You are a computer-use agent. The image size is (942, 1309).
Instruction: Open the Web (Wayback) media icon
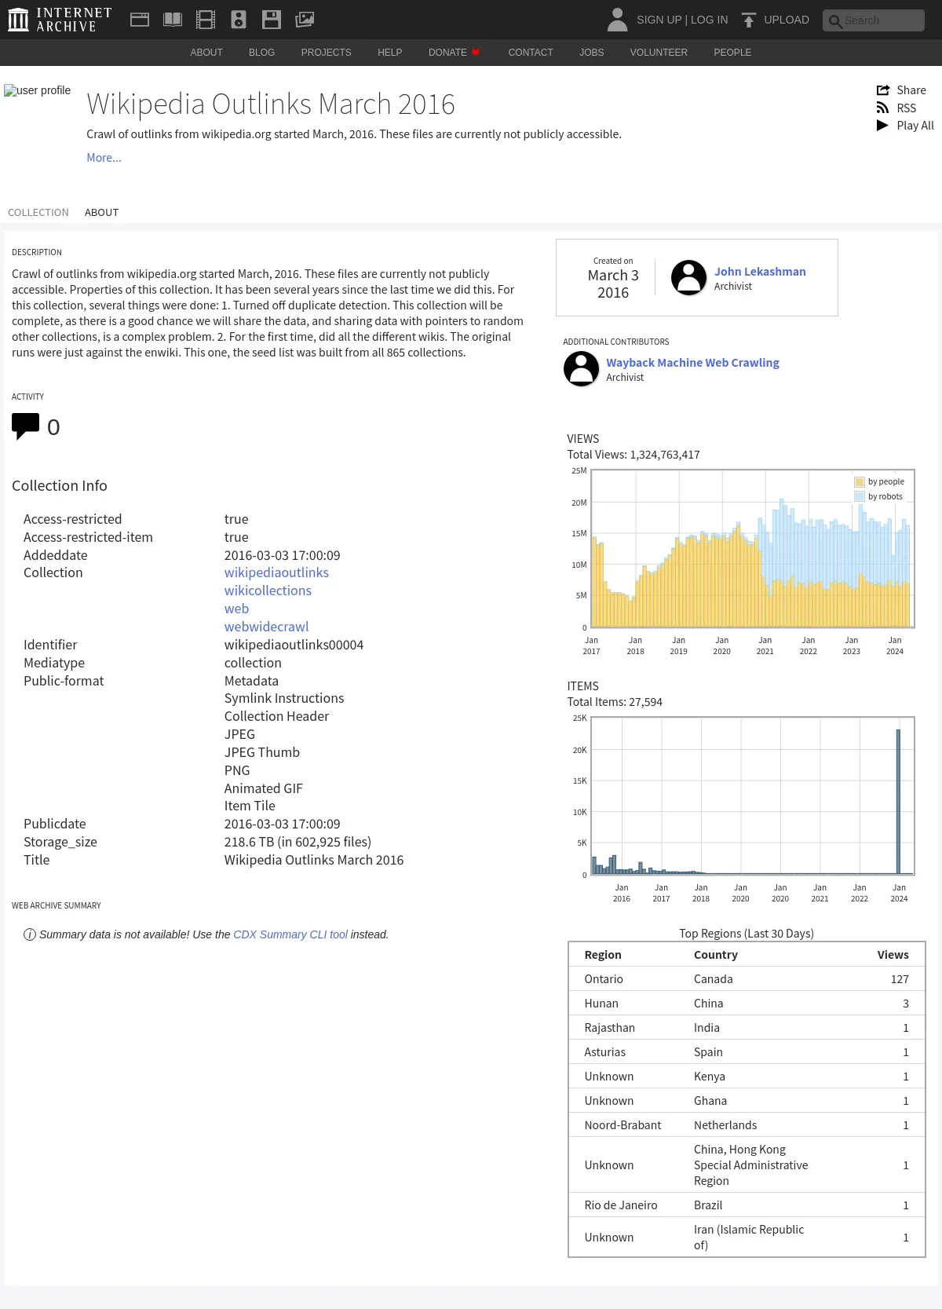pyautogui.click(x=140, y=20)
